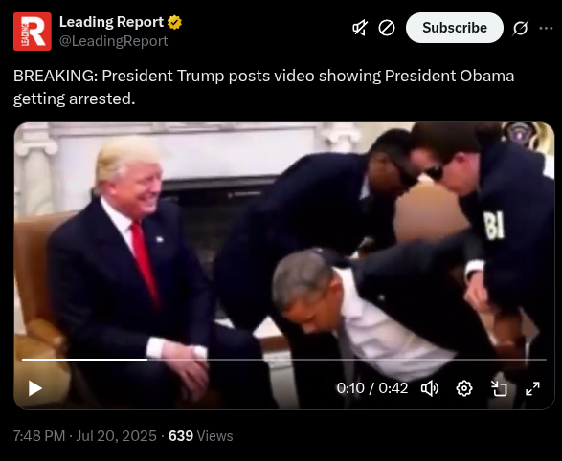This screenshot has width=562, height=461.
Task: Expand the video to fullscreen
Action: pyautogui.click(x=532, y=388)
